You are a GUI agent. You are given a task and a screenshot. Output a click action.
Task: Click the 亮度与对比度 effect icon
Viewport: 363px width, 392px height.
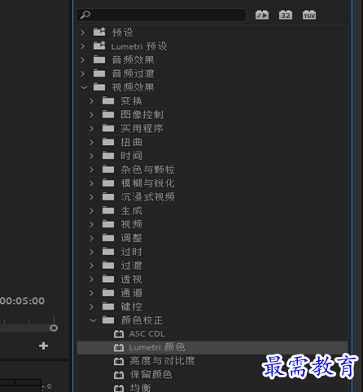(x=119, y=361)
